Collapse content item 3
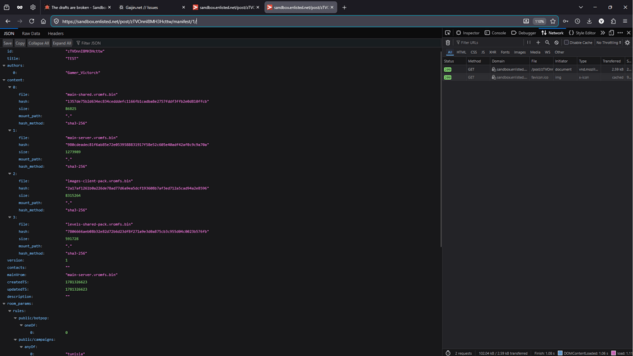633x356 pixels. (x=9, y=217)
